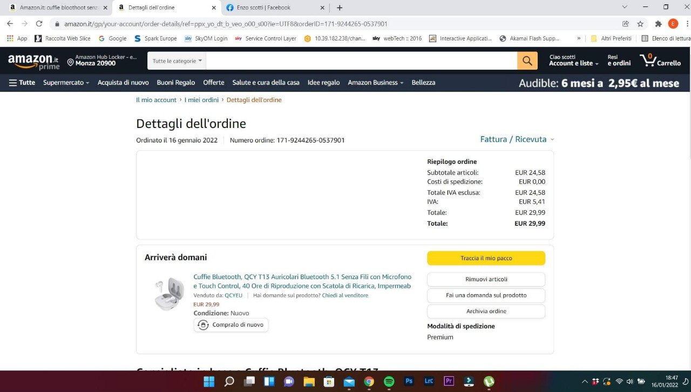The image size is (691, 392).
Task: Expand the Amazon Business menu
Action: coord(376,83)
